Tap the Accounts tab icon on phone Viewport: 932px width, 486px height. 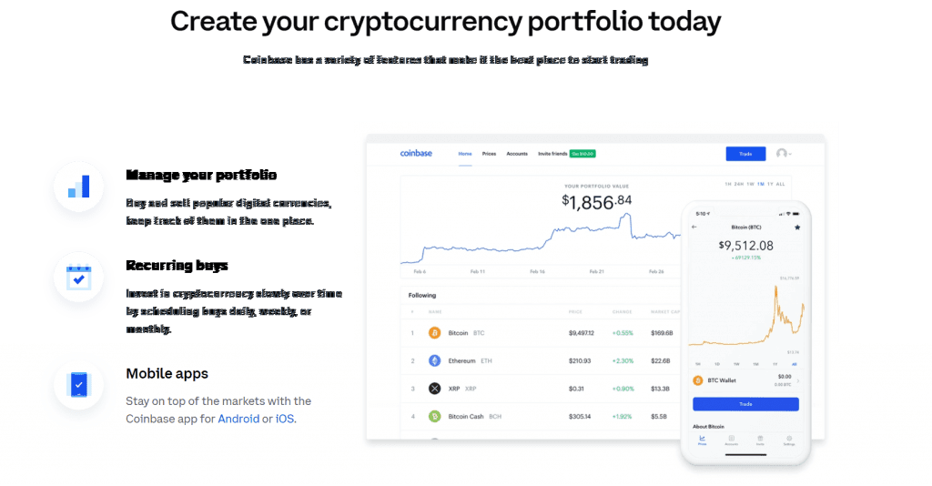(731, 440)
